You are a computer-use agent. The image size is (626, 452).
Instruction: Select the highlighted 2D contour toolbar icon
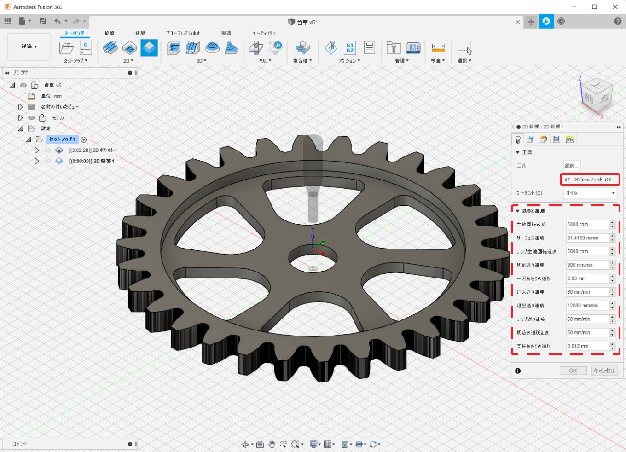coord(149,48)
